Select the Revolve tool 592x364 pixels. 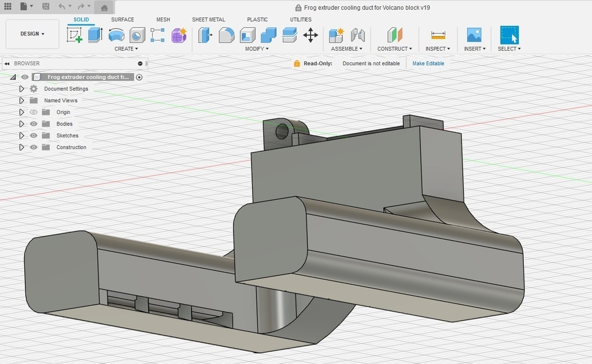[116, 35]
